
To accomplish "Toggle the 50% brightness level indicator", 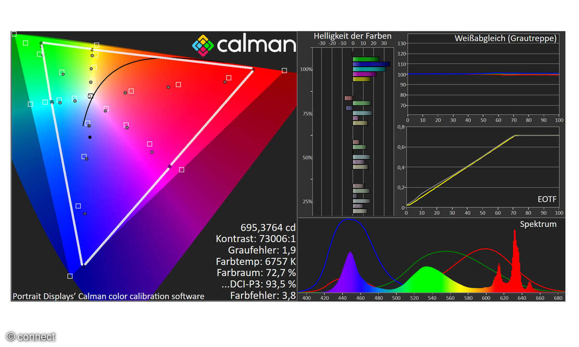I will tap(307, 158).
